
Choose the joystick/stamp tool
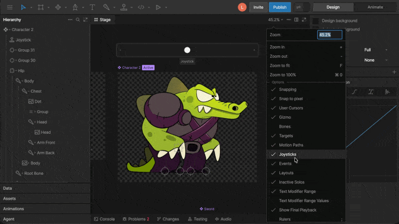click(124, 7)
